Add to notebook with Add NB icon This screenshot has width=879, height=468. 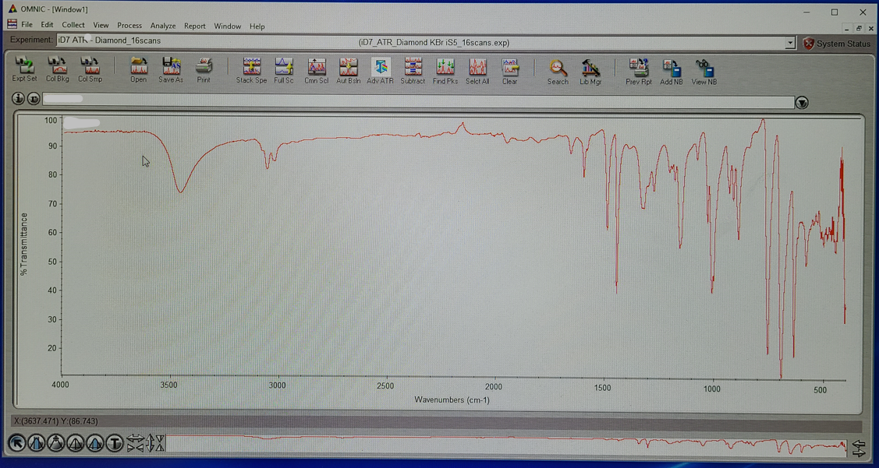coord(671,71)
